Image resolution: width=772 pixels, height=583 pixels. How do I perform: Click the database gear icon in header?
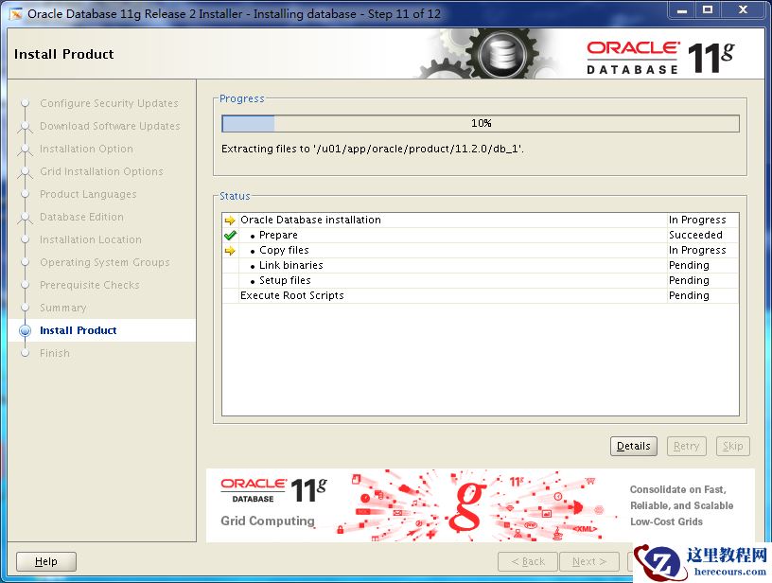pos(501,54)
